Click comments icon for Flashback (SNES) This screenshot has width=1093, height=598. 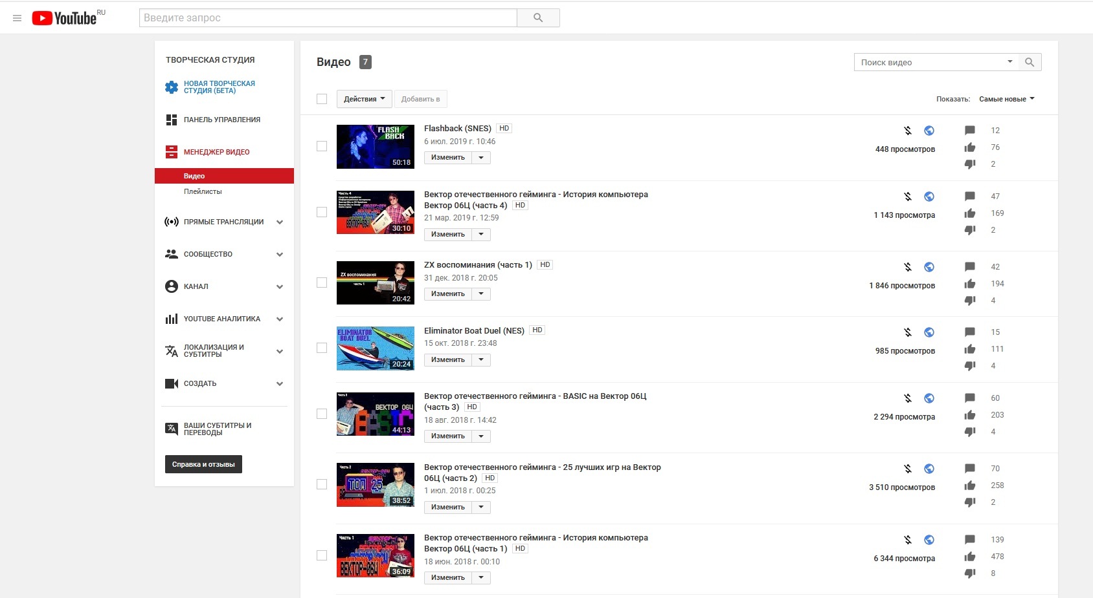click(970, 131)
